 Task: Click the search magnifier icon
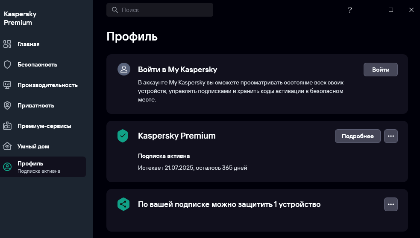click(115, 10)
